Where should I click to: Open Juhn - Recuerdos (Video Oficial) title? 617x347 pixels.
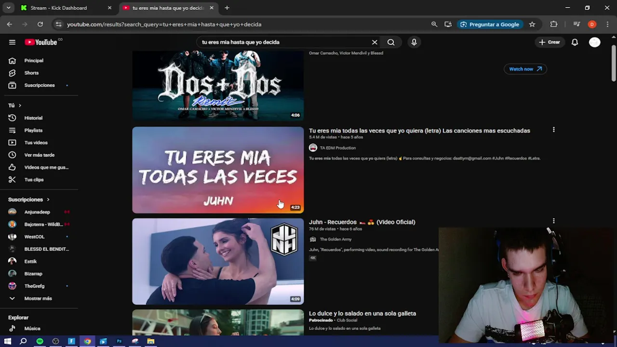coord(362,222)
